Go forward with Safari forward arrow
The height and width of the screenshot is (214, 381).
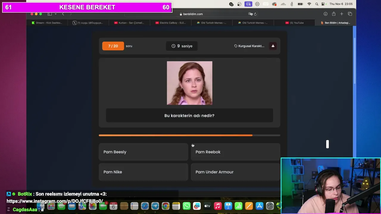point(71,14)
